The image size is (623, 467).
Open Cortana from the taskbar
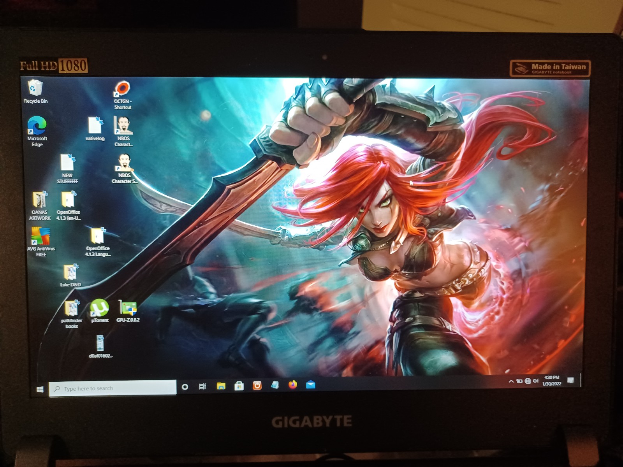(x=185, y=387)
